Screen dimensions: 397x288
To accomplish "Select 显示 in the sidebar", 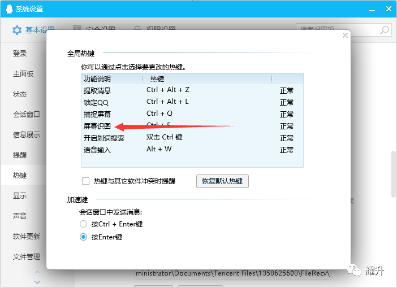I will (x=20, y=195).
